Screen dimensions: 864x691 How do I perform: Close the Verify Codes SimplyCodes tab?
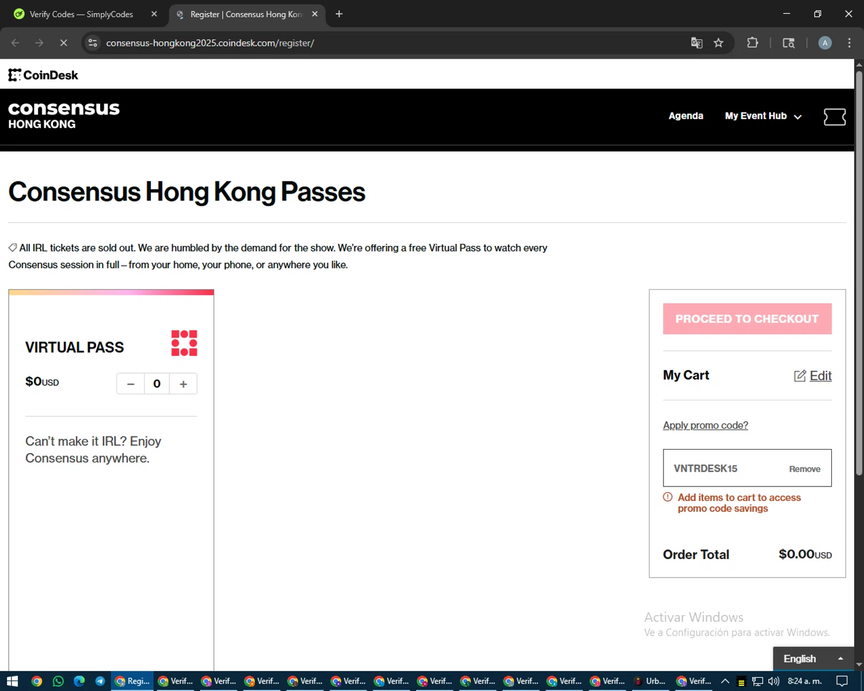click(154, 14)
